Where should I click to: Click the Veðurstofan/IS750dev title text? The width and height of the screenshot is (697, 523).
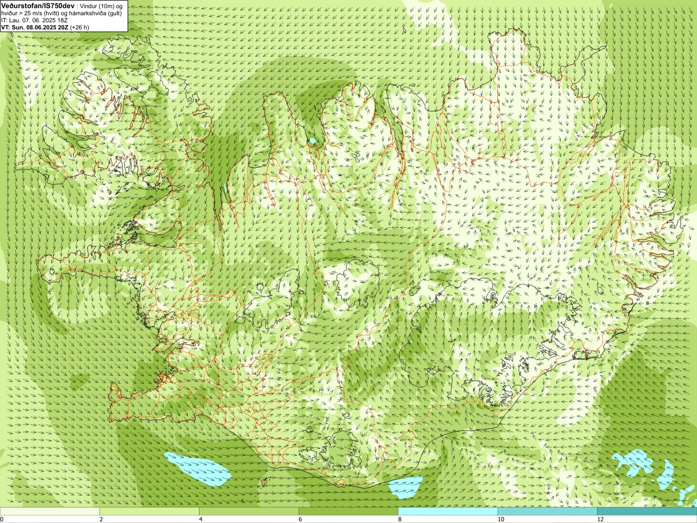(x=36, y=5)
